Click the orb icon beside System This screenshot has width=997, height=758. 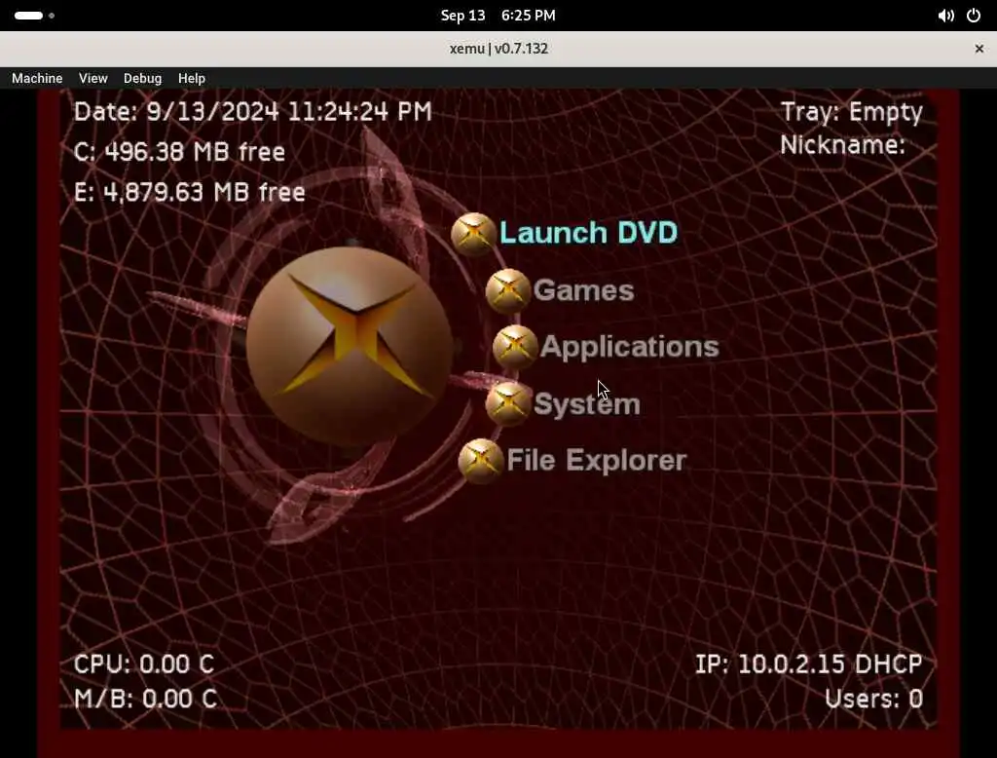pos(508,403)
